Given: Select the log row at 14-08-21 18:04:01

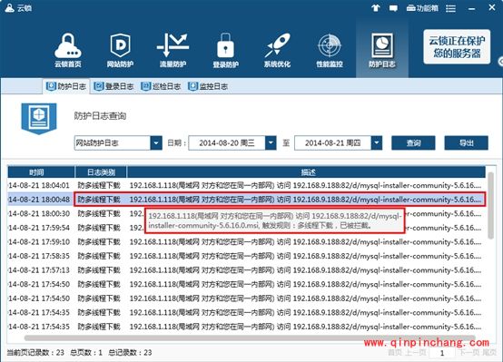Looking at the screenshot, I should tap(246, 185).
